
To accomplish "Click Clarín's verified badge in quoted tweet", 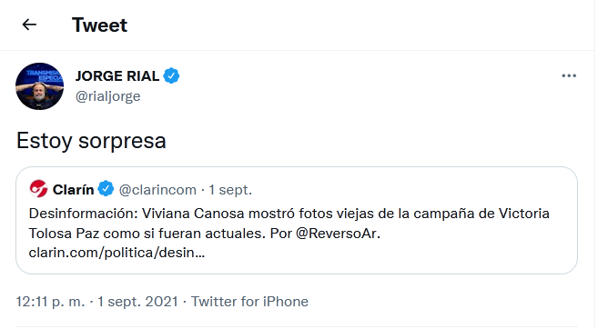I will 106,189.
